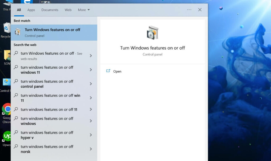Select the Web search tab
The image size is (271, 161).
click(x=68, y=10)
